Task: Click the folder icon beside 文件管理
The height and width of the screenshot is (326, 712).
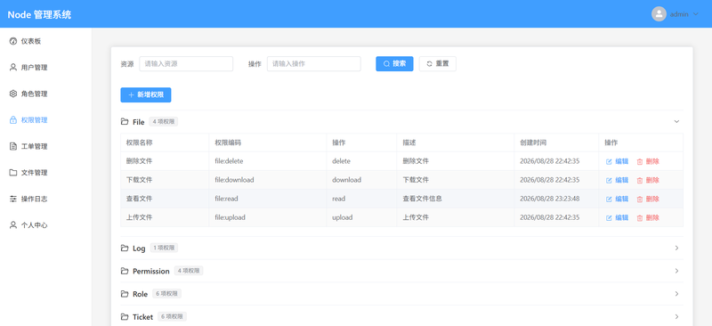Action: pyautogui.click(x=13, y=173)
